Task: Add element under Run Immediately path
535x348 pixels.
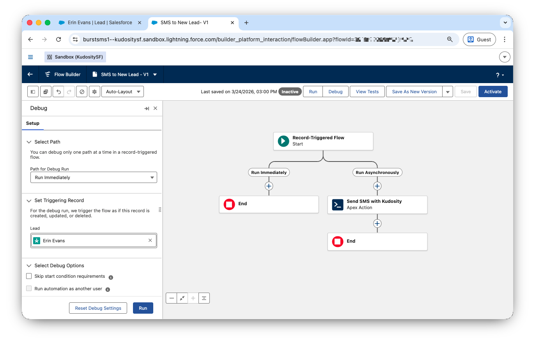Action: click(x=269, y=186)
